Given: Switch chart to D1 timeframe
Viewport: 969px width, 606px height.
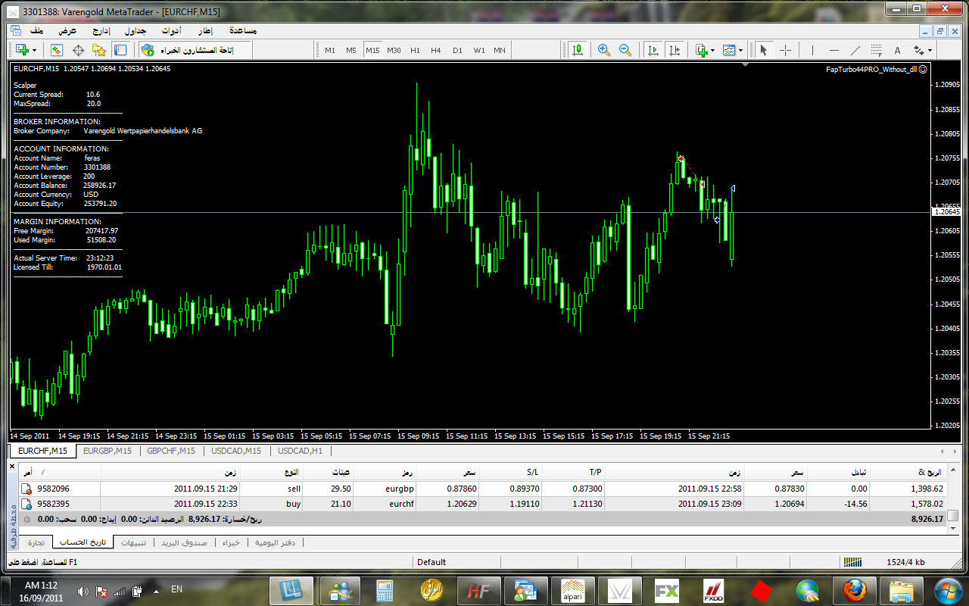Looking at the screenshot, I should click(x=457, y=50).
